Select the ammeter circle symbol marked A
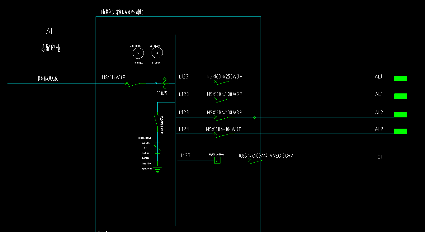Viewport: 425px width, 232px height. 157,53
